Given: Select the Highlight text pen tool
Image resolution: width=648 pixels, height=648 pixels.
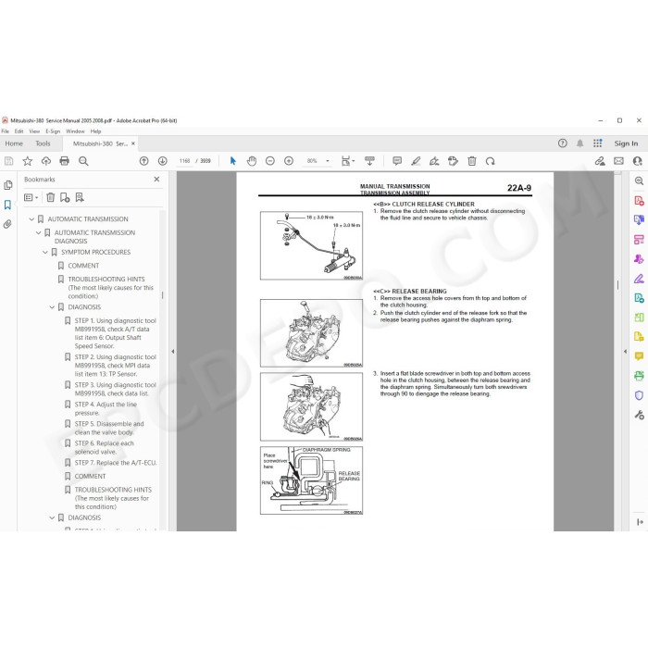Looking at the screenshot, I should [416, 161].
